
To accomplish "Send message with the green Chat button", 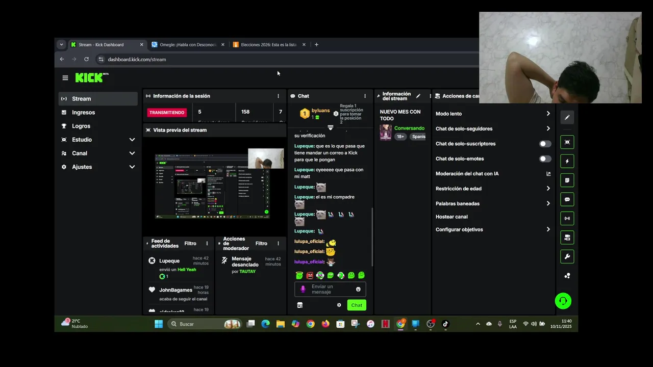I will [357, 305].
